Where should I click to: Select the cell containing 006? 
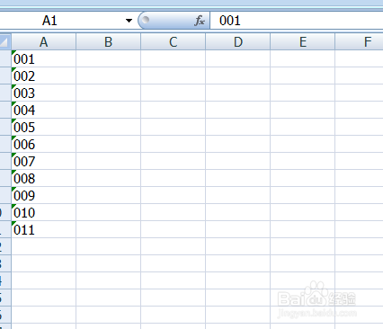click(43, 144)
